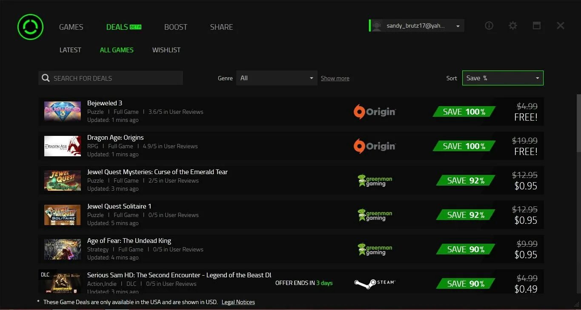Viewport: 581px width, 310px height.
Task: Open Bejeweled 3 game thumbnail
Action: click(x=63, y=111)
